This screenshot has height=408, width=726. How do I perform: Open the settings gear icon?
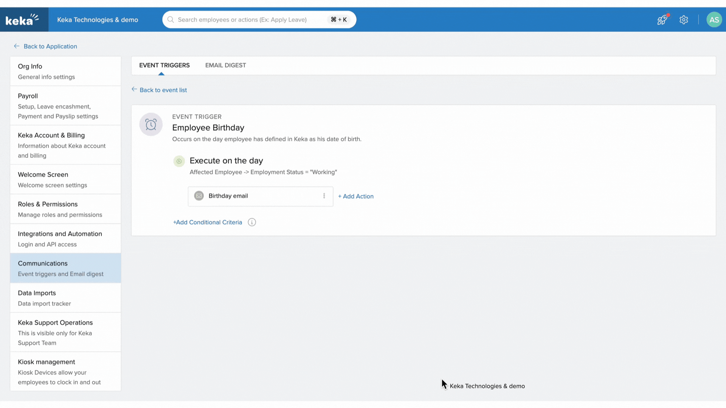[x=684, y=20]
